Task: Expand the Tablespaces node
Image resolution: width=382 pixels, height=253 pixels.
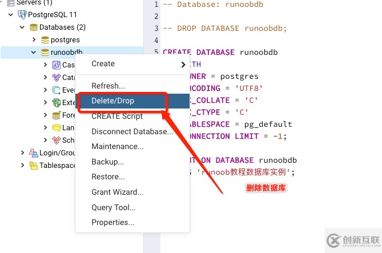Action: point(22,166)
